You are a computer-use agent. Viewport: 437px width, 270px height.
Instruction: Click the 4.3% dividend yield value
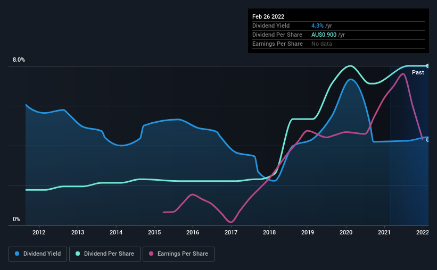pos(317,26)
